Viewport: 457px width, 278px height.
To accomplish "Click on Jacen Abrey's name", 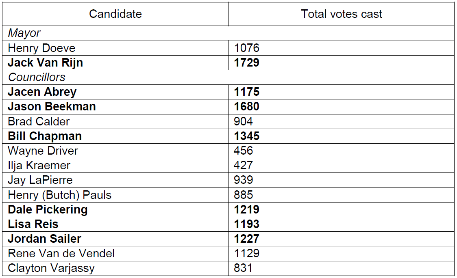I will coord(42,92).
